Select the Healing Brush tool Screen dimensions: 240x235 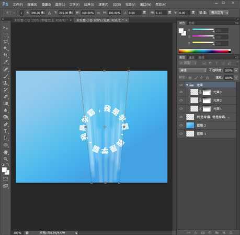click(6, 69)
